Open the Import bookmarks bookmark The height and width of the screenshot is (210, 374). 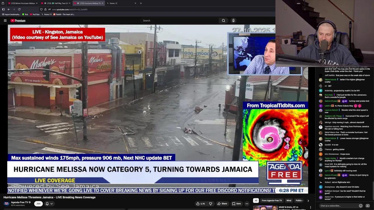click(x=11, y=14)
